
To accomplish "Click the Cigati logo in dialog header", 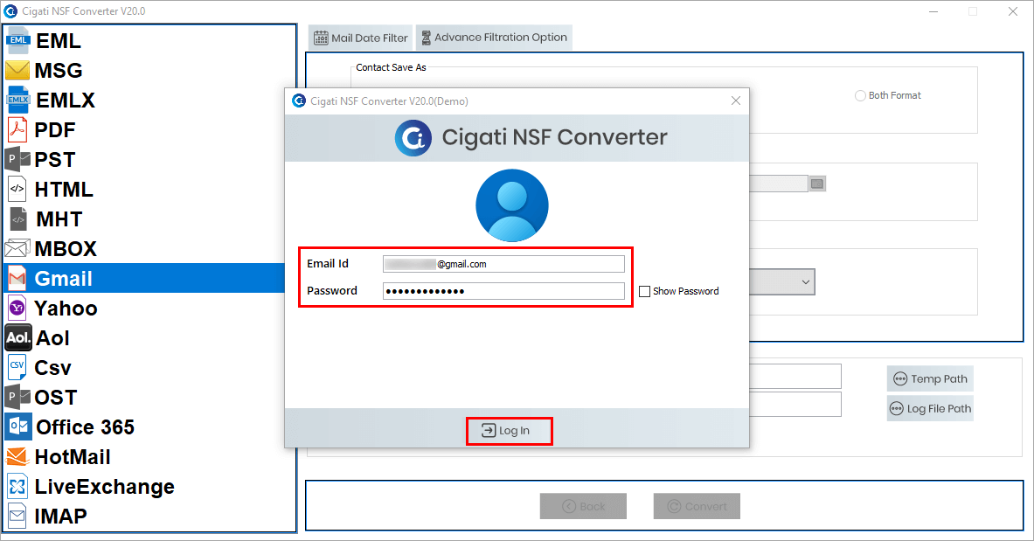I will (x=413, y=138).
